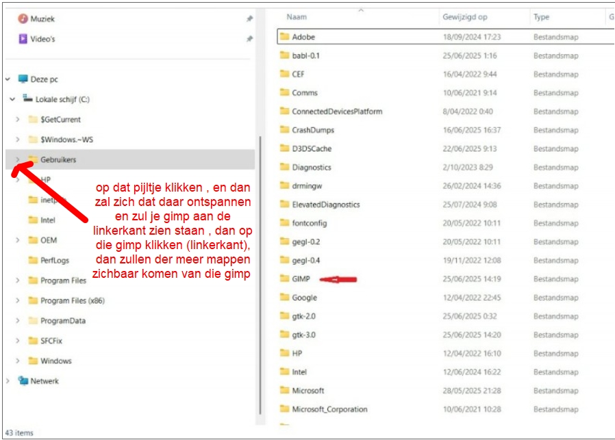Open the Google folder
This screenshot has height=440, width=615.
[305, 297]
